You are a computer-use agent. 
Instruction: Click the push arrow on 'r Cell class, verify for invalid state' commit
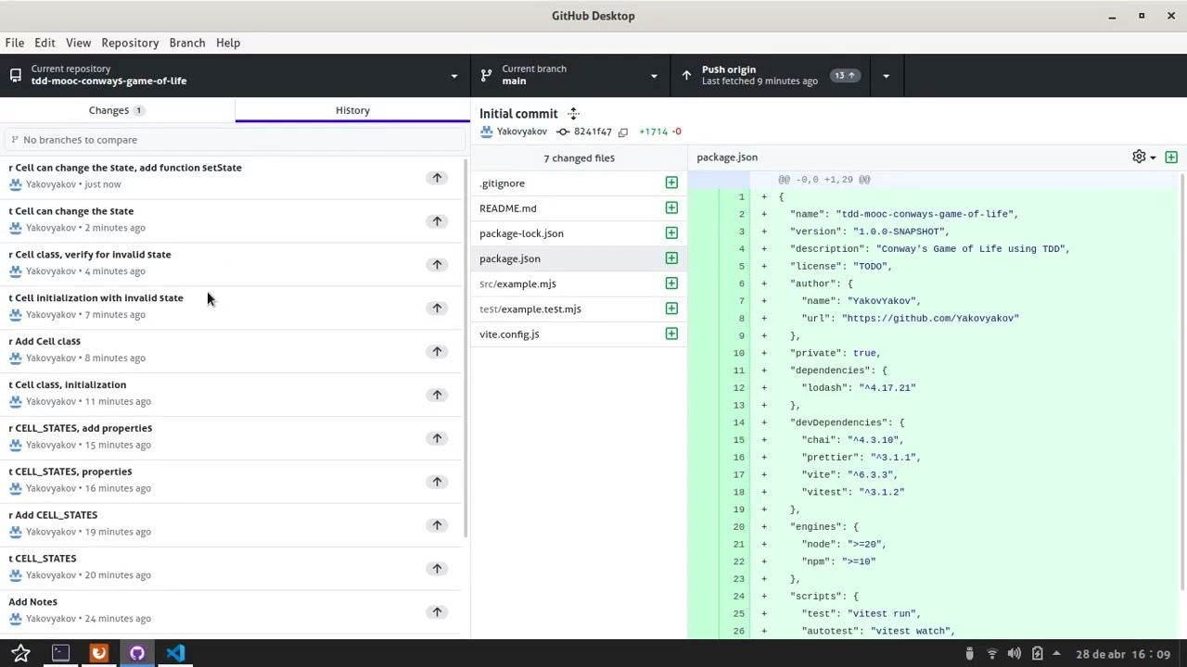pos(437,264)
